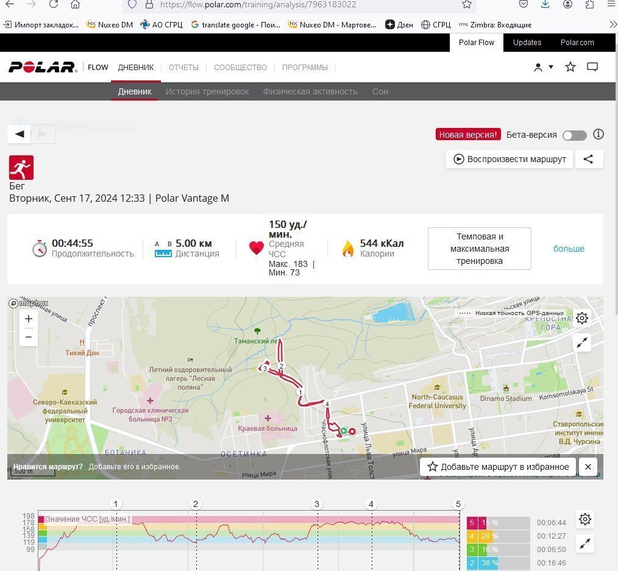Screen dimensions: 618x571
Task: Click the FLOW link in header
Action: [98, 68]
